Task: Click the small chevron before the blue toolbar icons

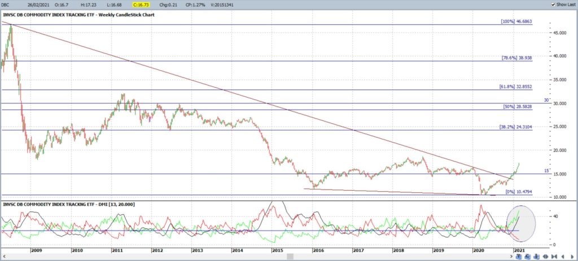Action: point(511,256)
